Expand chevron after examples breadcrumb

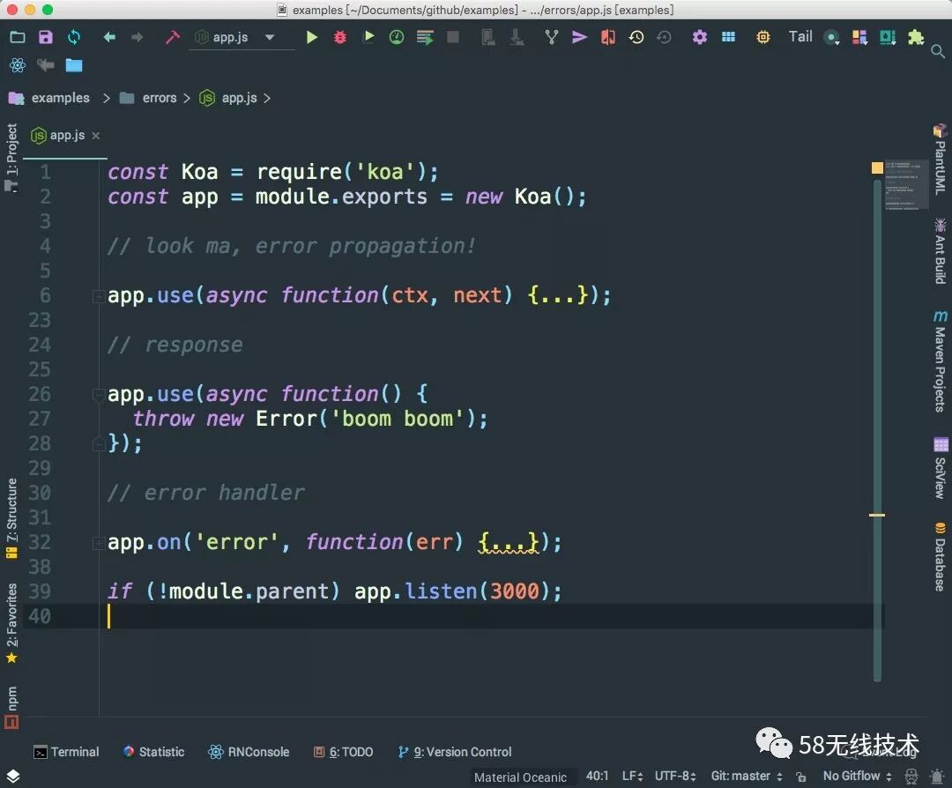point(107,98)
